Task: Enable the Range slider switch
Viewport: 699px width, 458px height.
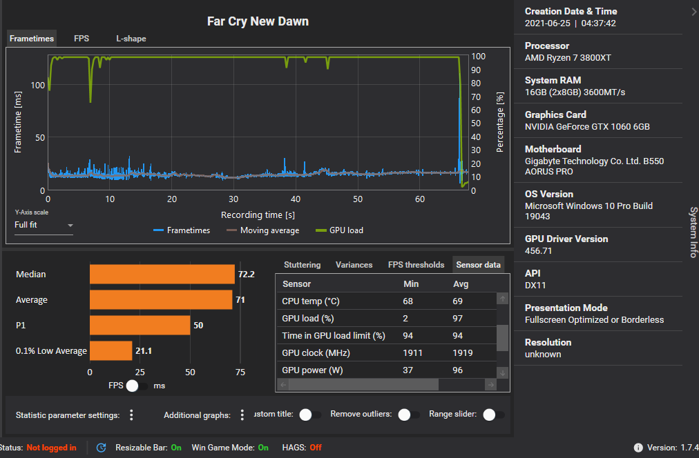Action: point(493,415)
